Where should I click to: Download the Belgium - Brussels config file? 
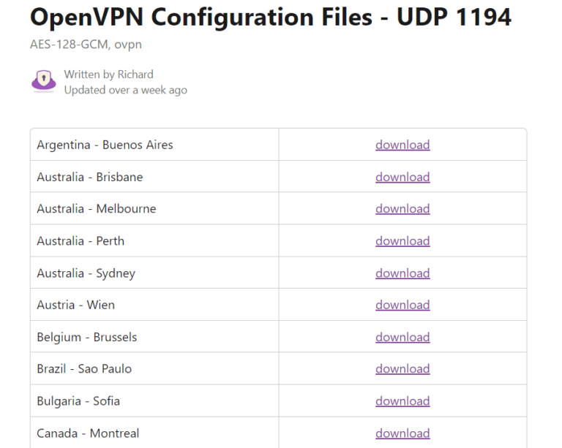(402, 337)
